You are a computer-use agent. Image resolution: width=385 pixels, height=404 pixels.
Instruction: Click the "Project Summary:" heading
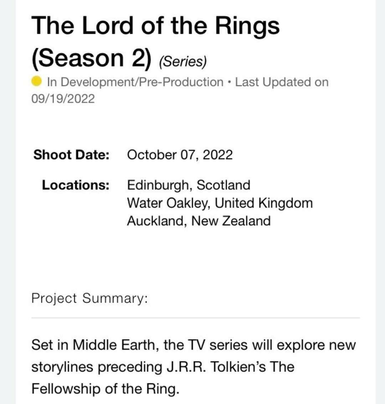coord(89,298)
